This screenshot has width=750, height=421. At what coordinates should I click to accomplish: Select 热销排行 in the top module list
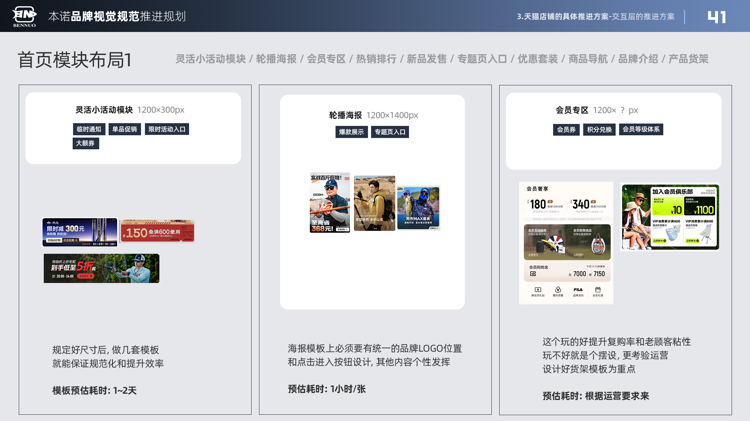[376, 59]
